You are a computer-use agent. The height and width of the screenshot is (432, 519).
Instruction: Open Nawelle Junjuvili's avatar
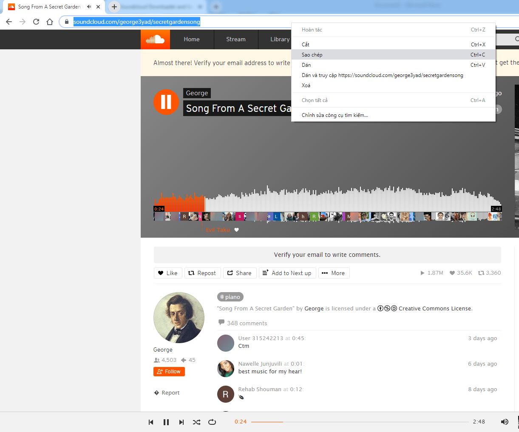tap(226, 369)
